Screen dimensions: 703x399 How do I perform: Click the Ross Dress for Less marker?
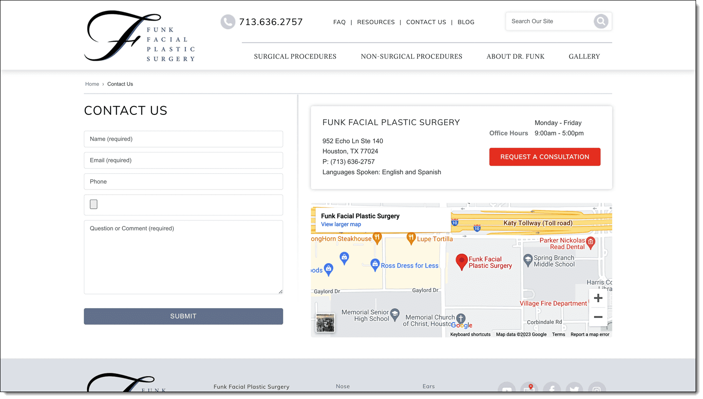(x=375, y=265)
